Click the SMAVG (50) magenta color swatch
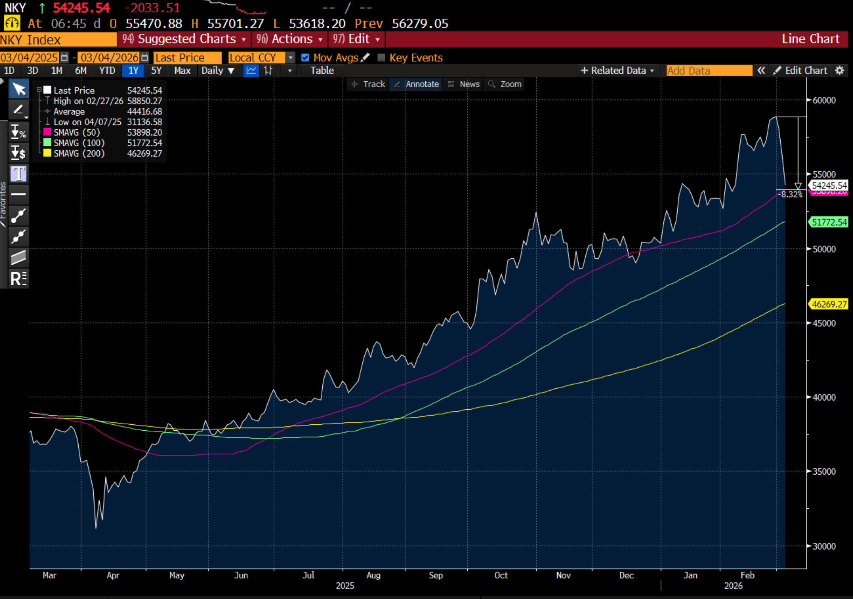Image resolution: width=853 pixels, height=599 pixels. [47, 132]
